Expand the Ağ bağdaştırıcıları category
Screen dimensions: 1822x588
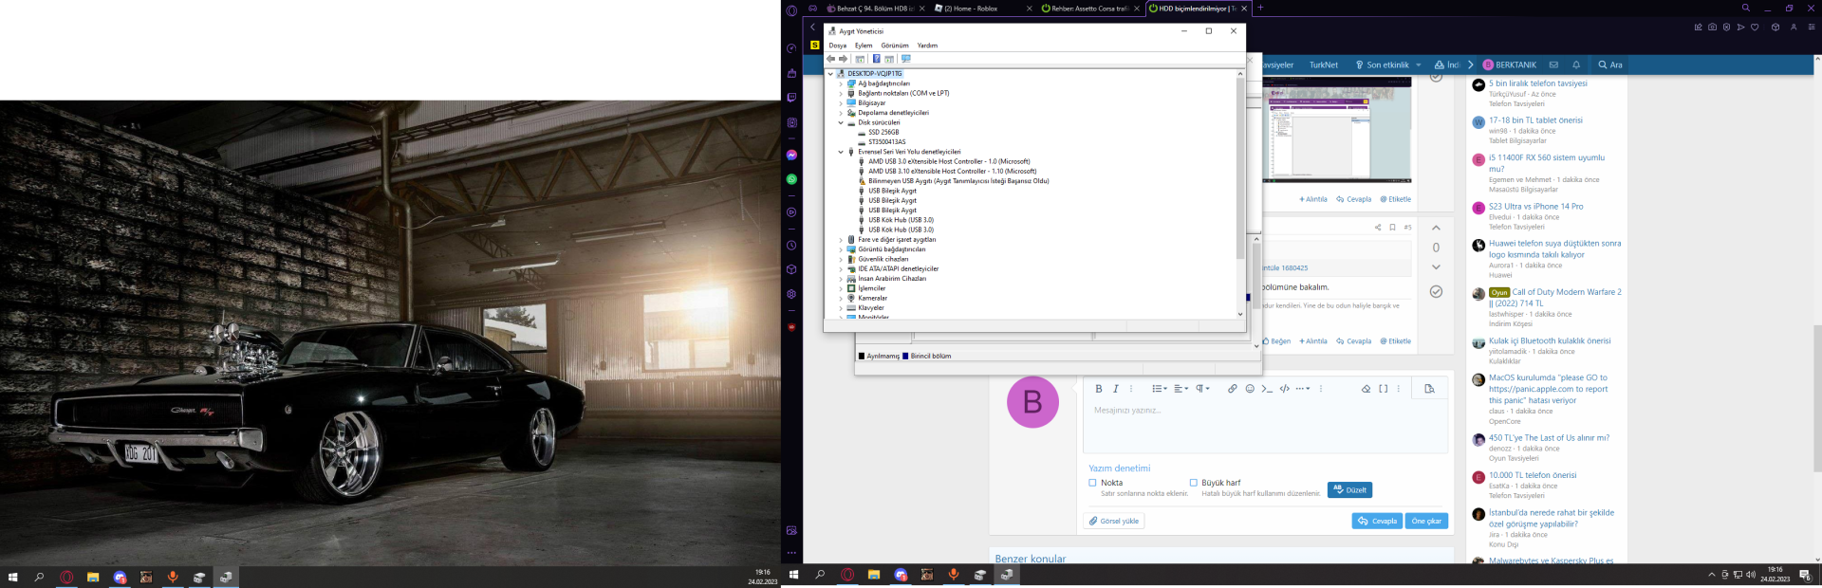click(x=841, y=83)
